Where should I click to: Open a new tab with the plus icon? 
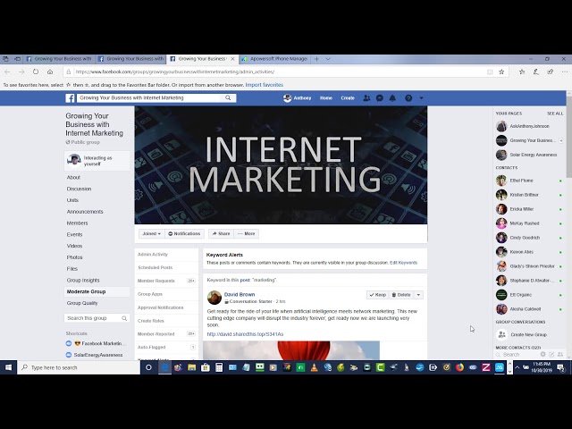pos(316,59)
